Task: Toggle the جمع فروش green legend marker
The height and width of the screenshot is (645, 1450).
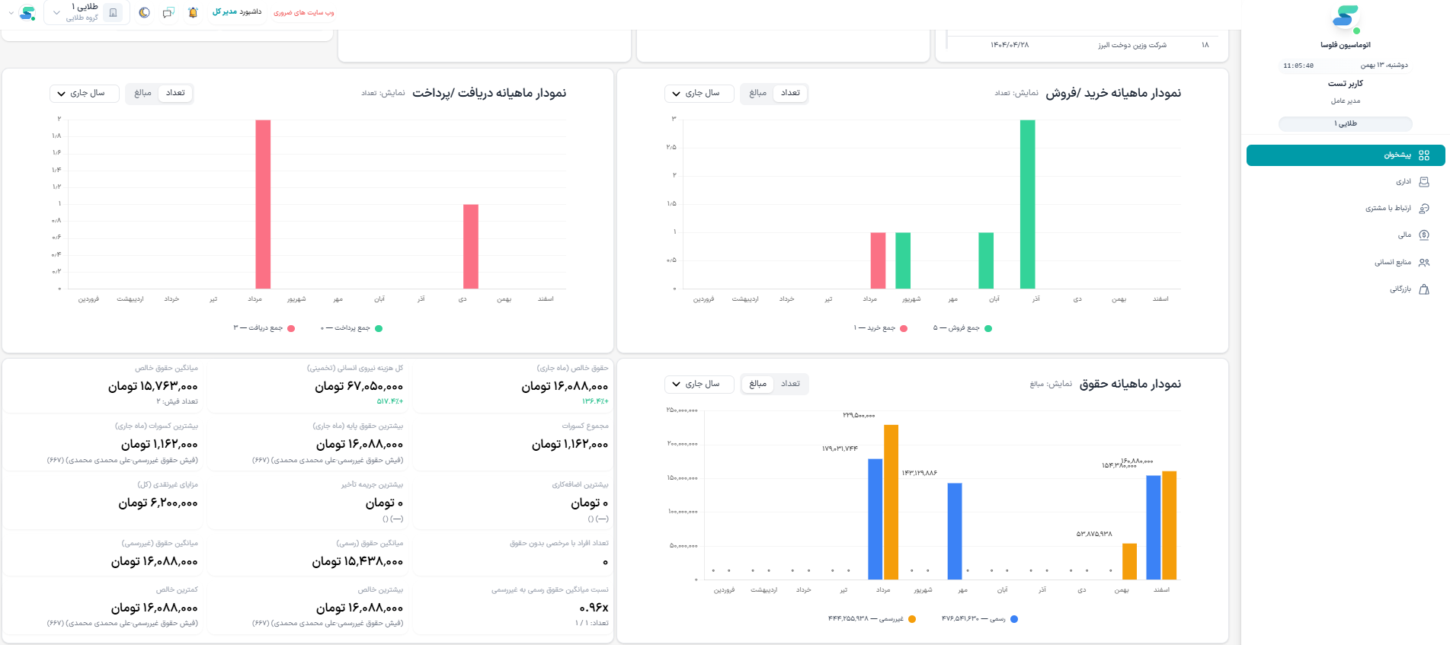Action: coord(988,328)
